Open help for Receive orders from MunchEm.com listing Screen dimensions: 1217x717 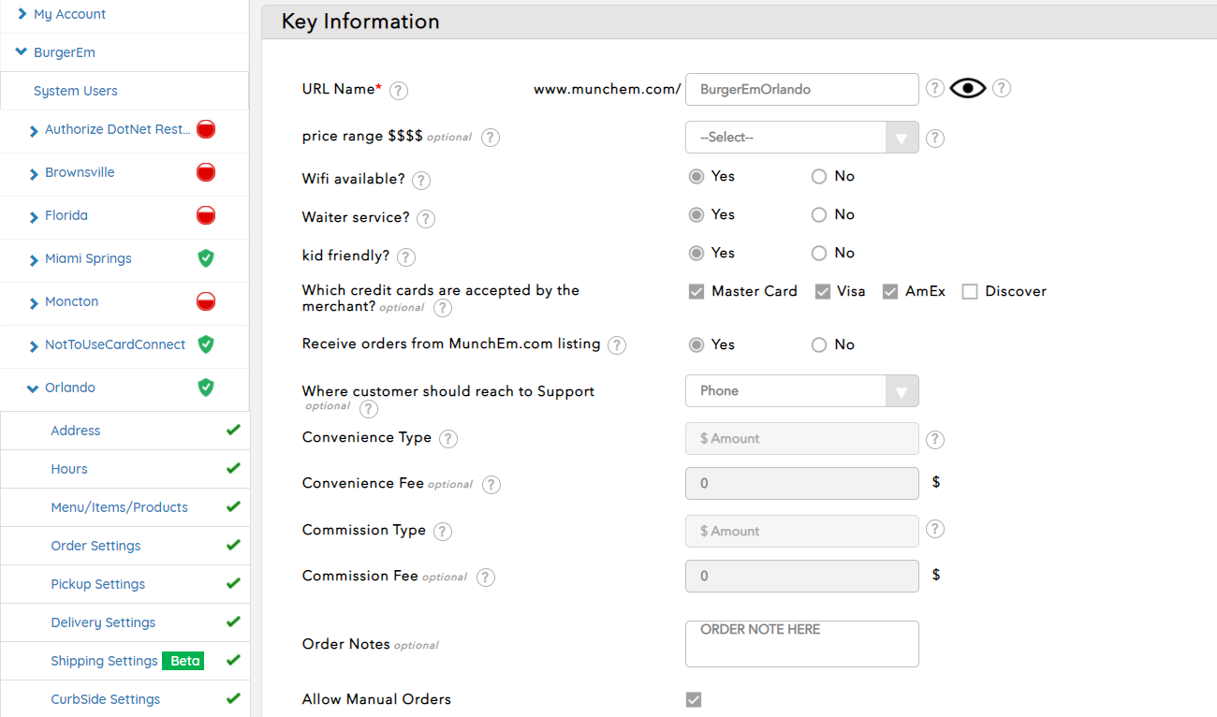617,345
